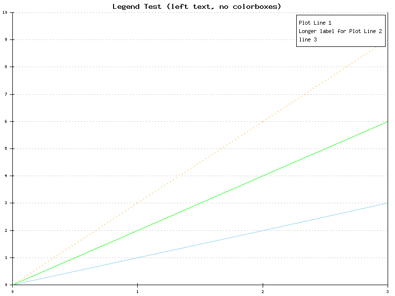Viewport: 395px width, 296px height.
Task: Click the x-axis label '3'
Action: 388,292
